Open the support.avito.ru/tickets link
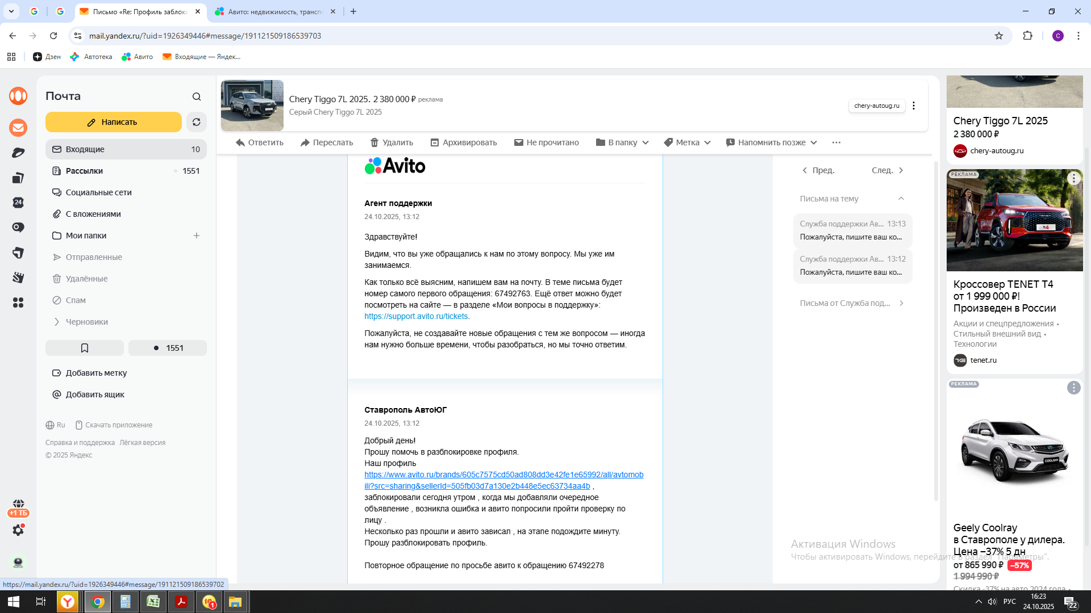The width and height of the screenshot is (1091, 613). (x=416, y=316)
